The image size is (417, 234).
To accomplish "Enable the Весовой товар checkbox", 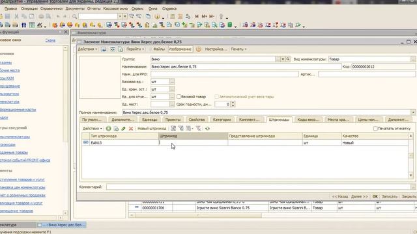I will pos(179,97).
